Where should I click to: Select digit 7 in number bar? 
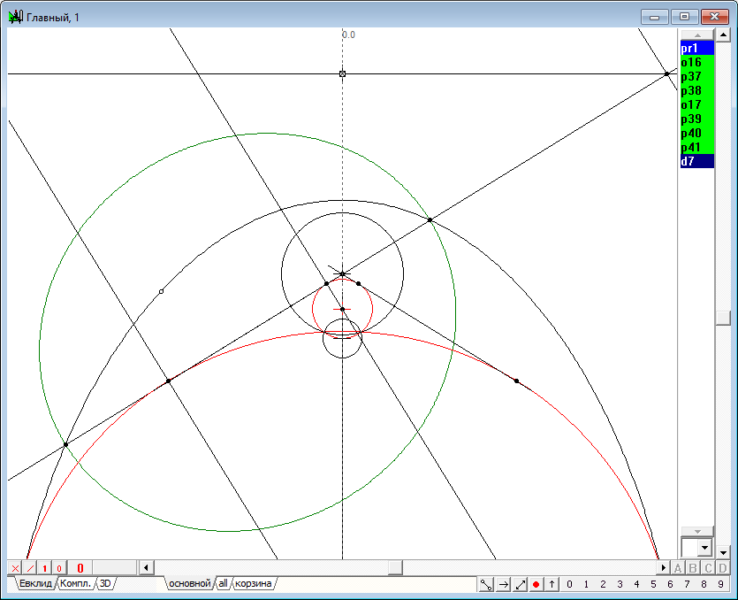click(x=687, y=584)
